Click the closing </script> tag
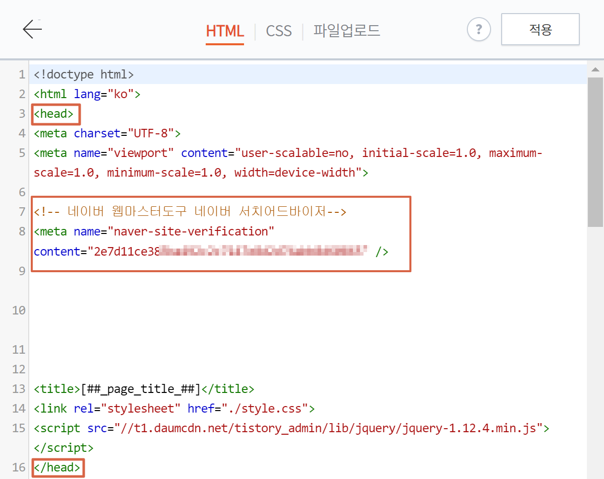 click(x=64, y=447)
